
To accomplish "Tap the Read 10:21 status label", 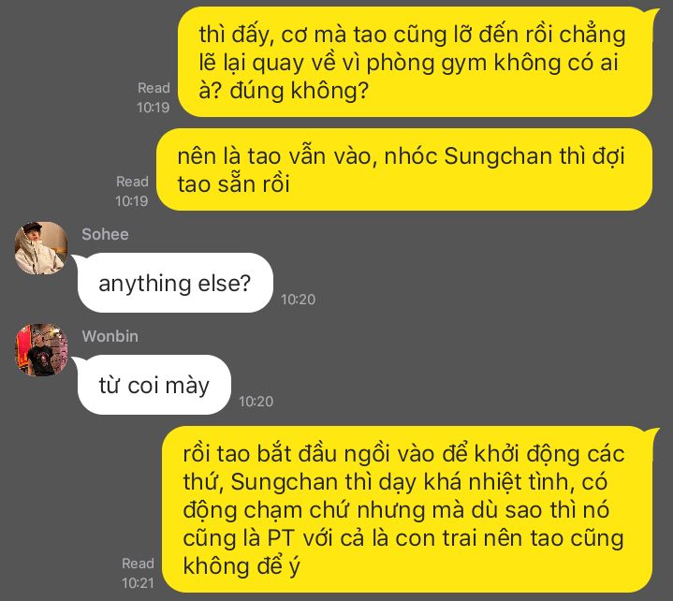I will [138, 573].
